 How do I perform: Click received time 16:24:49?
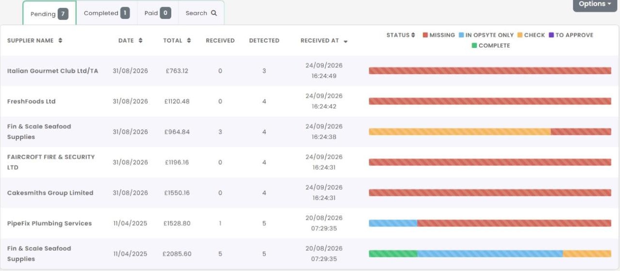[x=324, y=76]
